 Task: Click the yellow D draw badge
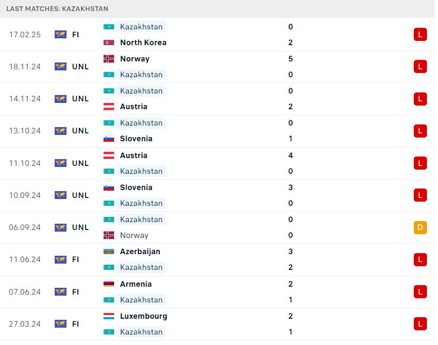420,227
